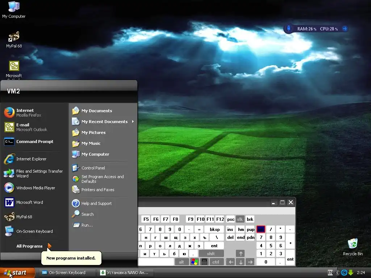Click the numpad plus key
This screenshot has width=371, height=278.
click(x=290, y=241)
